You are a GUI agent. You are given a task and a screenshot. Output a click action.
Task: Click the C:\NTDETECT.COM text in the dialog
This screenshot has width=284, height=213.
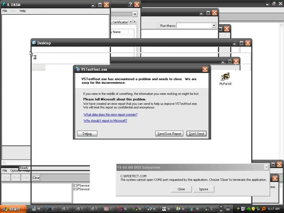[x=133, y=176]
